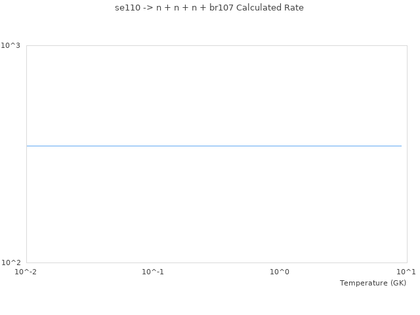
Task: Click the "(GK)" unit in the axis label
Action: pos(398,283)
